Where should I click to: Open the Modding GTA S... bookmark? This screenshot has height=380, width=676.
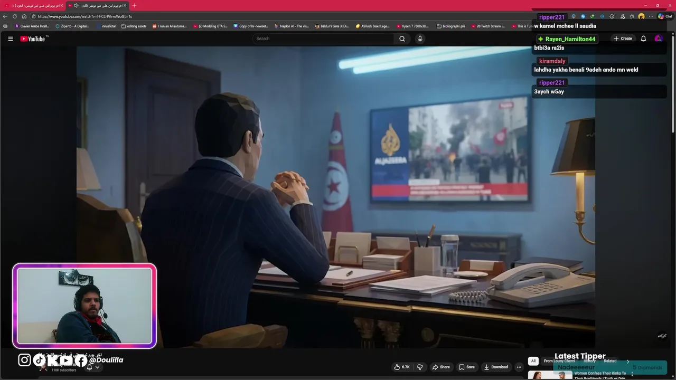(x=211, y=26)
